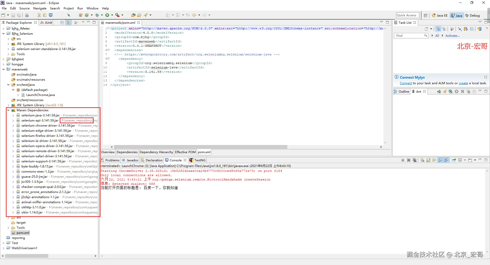This screenshot has height=265, width=490.
Task: Toggle Show Console on Standard Out change
Action: (440, 160)
